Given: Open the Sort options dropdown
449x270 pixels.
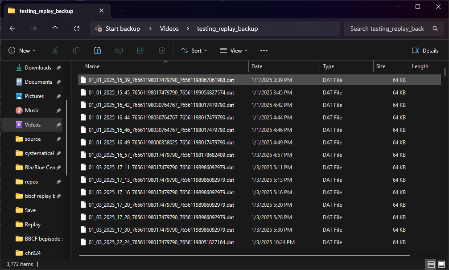Looking at the screenshot, I should point(194,50).
